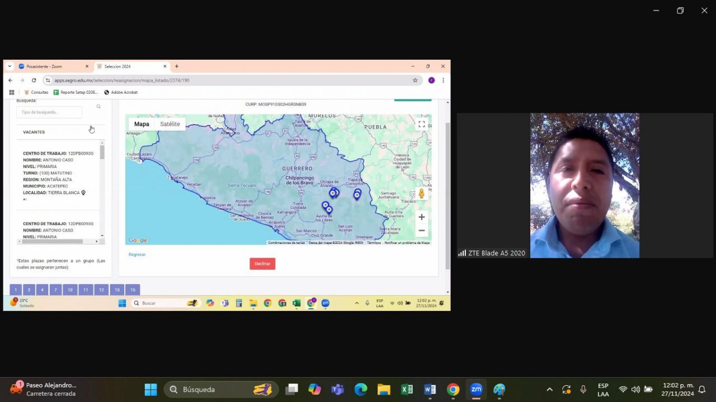The height and width of the screenshot is (402, 716).
Task: Open the notification bell in the system tray
Action: tap(701, 389)
